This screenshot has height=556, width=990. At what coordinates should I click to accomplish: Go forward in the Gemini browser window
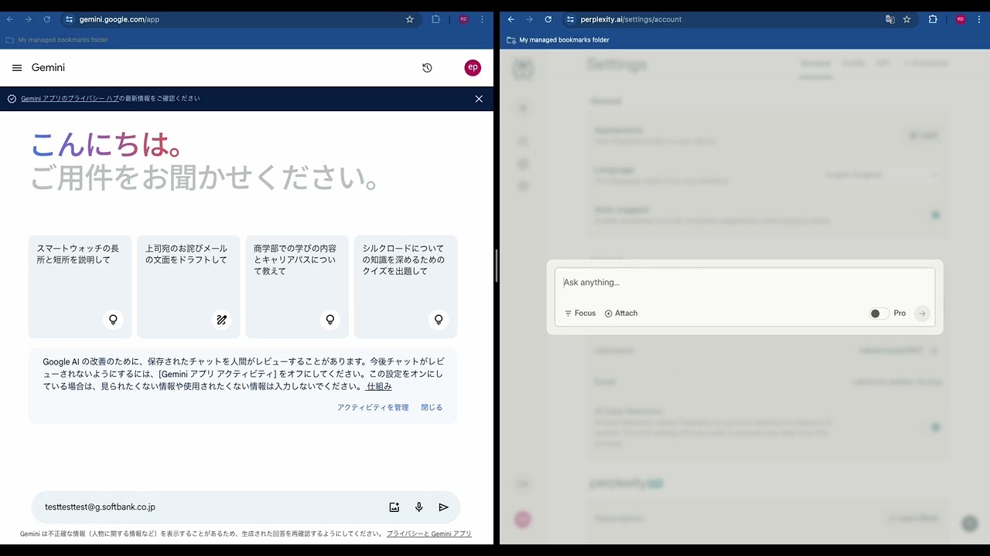(29, 19)
